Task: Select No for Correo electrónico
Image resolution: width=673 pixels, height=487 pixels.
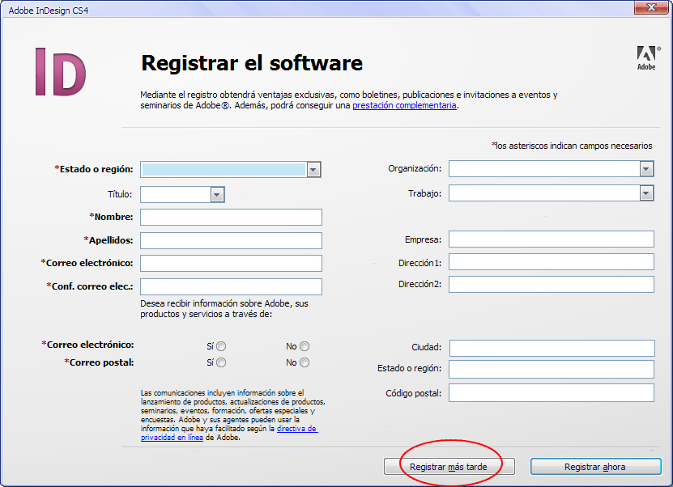Action: click(305, 346)
